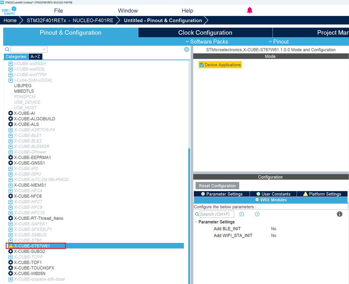
Task: Open the Platform Settings tab
Action: click(322, 194)
